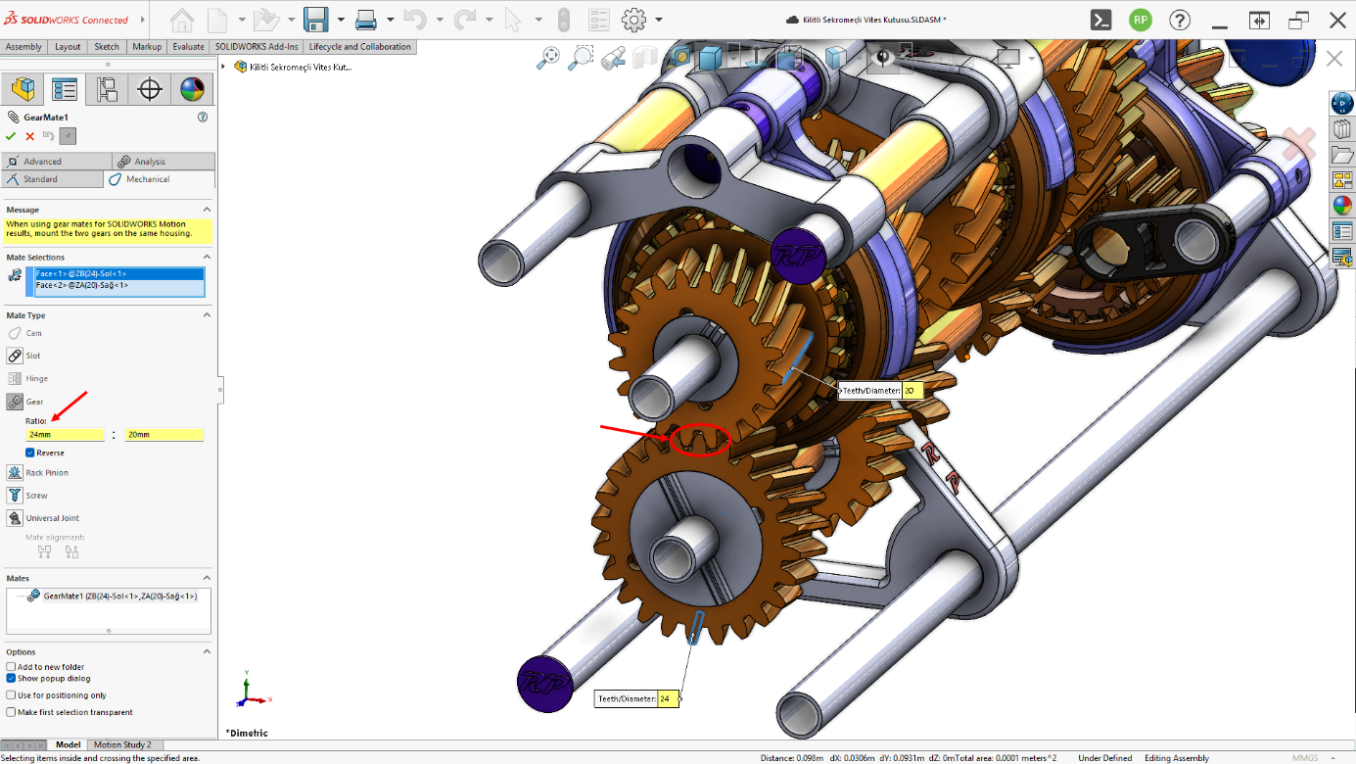1356x764 pixels.
Task: Collapse the Message section
Action: pos(207,210)
